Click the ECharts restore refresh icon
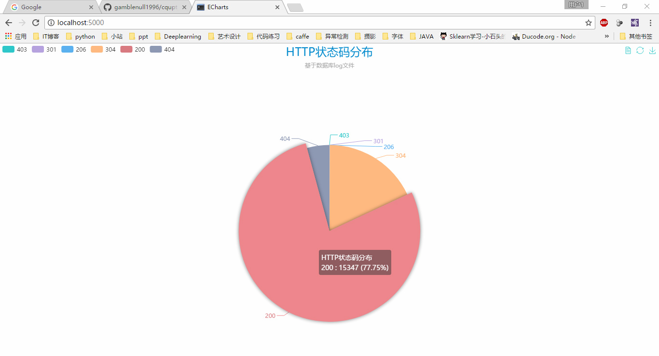Image resolution: width=659 pixels, height=356 pixels. point(640,51)
